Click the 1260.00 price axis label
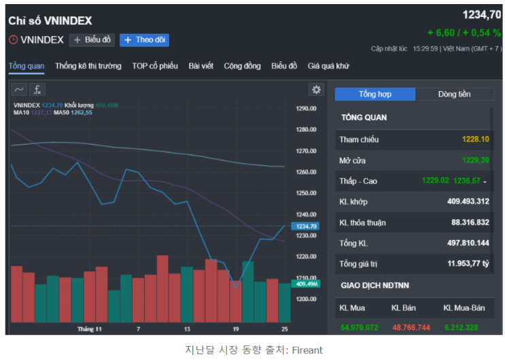 point(306,172)
